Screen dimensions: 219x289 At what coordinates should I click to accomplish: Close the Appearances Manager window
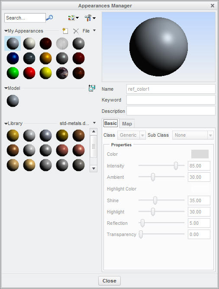click(213, 6)
